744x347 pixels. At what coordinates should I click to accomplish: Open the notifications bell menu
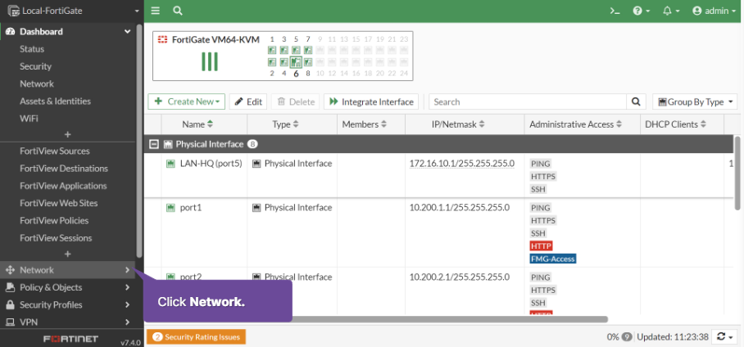[x=671, y=11]
